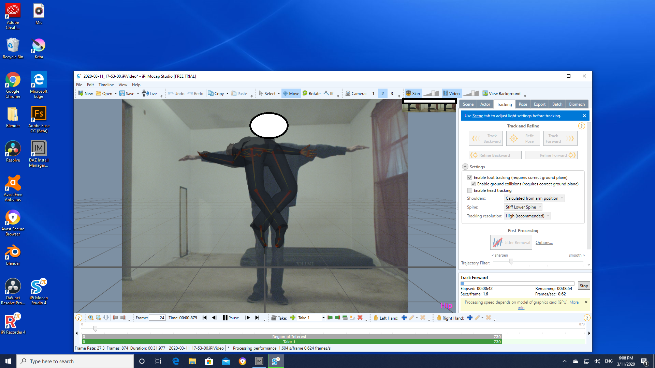Viewport: 655px width, 368px height.
Task: Open the Shoulders dropdown
Action: click(x=534, y=198)
